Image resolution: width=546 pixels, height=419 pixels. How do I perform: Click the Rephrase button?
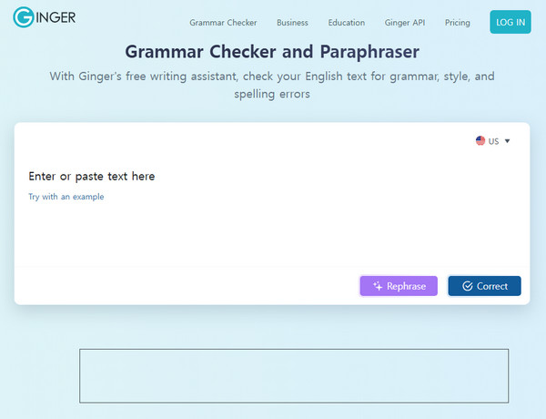pyautogui.click(x=399, y=286)
